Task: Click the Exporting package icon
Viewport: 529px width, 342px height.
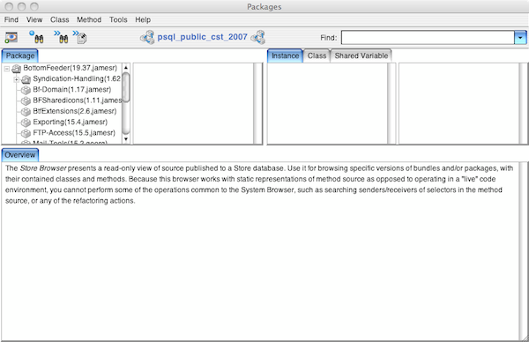Action: [x=26, y=123]
